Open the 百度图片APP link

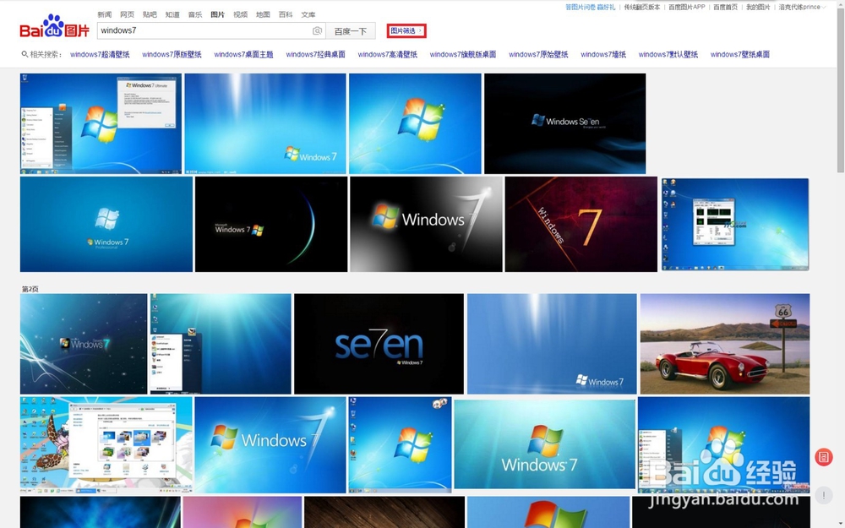pos(686,7)
